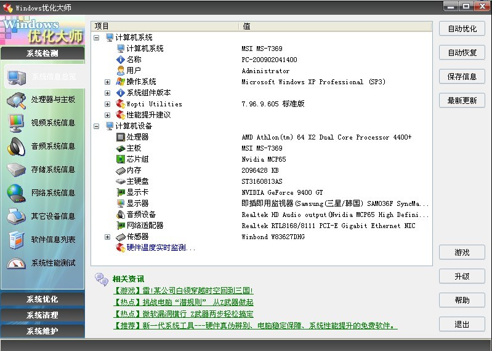Click the 值 column header
Viewport: 492px width, 351px height.
point(336,26)
